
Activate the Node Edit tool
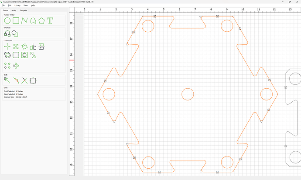point(7,80)
